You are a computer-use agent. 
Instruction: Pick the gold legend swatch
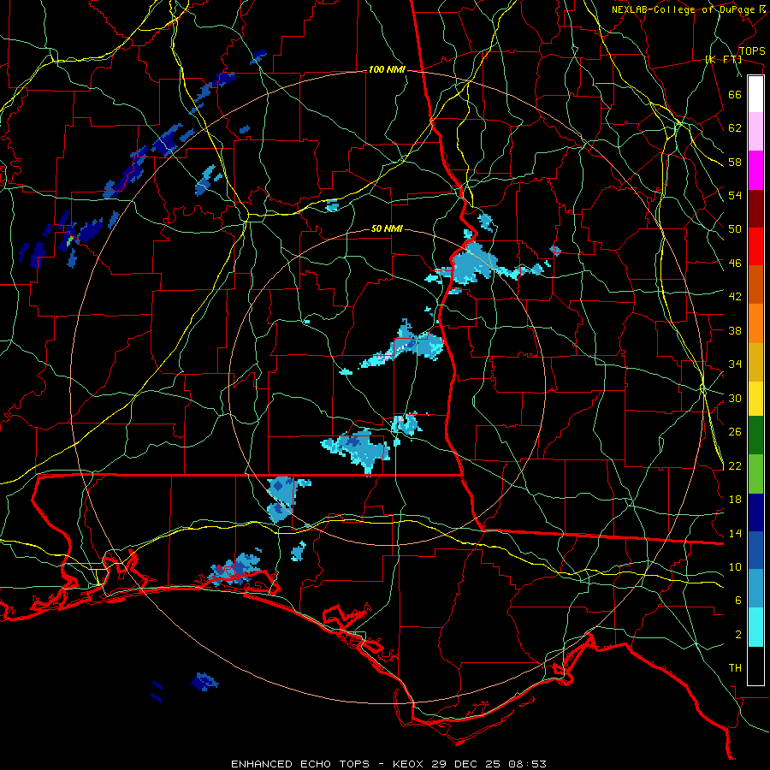pyautogui.click(x=755, y=362)
